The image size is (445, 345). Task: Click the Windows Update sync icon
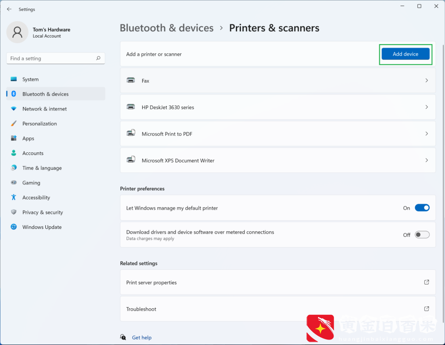coord(14,227)
